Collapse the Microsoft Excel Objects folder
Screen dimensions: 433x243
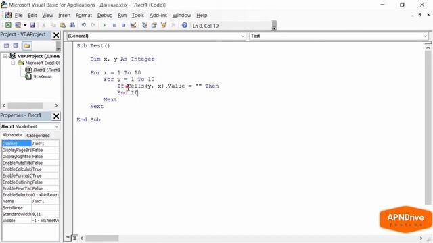pos(13,63)
